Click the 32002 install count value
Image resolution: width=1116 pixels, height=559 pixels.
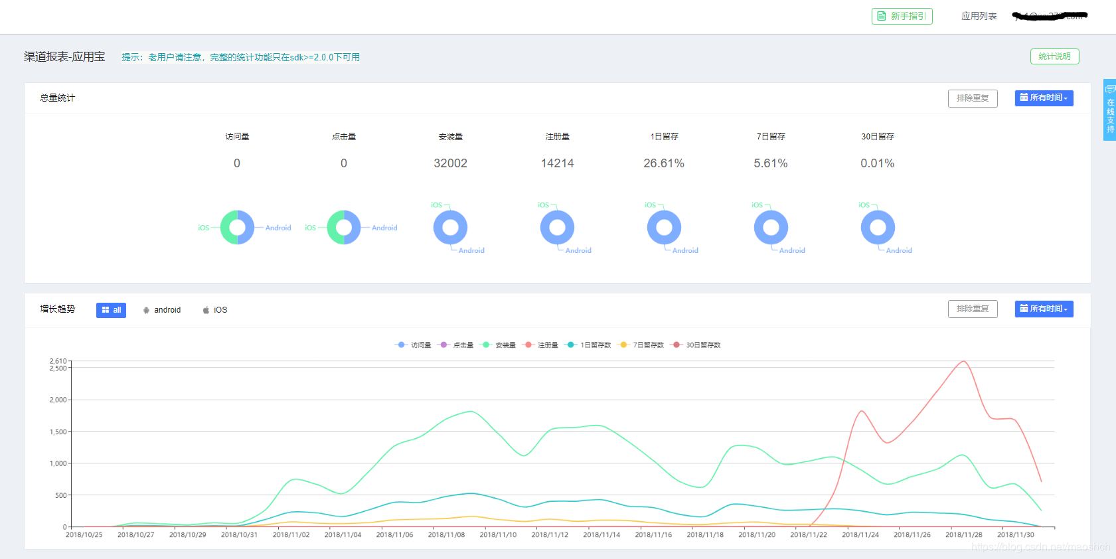click(x=450, y=163)
